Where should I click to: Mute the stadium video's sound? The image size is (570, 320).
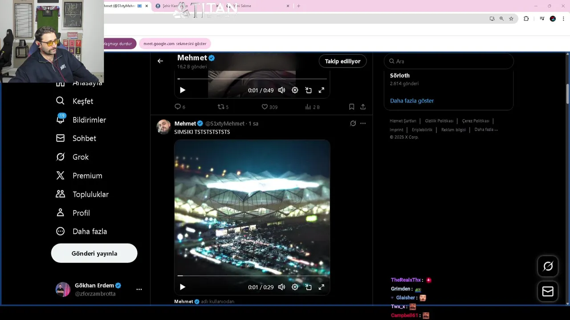[x=281, y=287]
